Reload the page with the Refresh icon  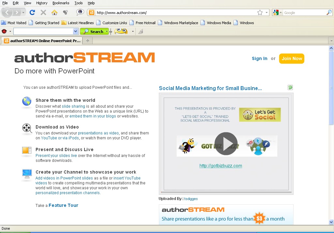(x=32, y=13)
